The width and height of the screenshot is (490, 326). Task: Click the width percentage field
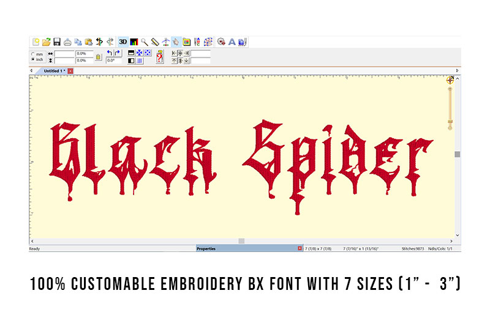tap(84, 54)
